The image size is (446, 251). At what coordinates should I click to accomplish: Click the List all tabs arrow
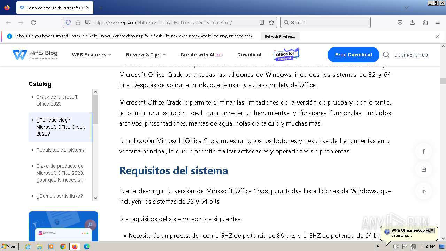[407, 8]
